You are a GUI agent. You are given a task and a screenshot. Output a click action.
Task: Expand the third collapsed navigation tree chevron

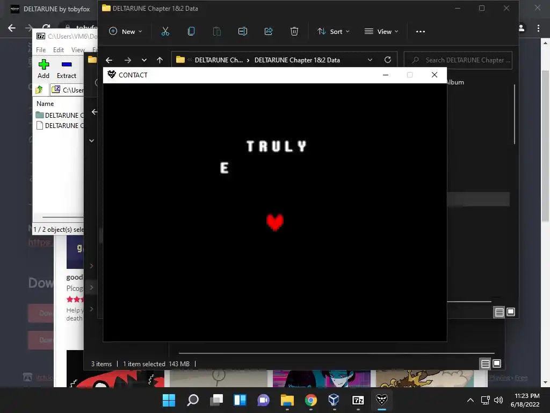coord(91,309)
